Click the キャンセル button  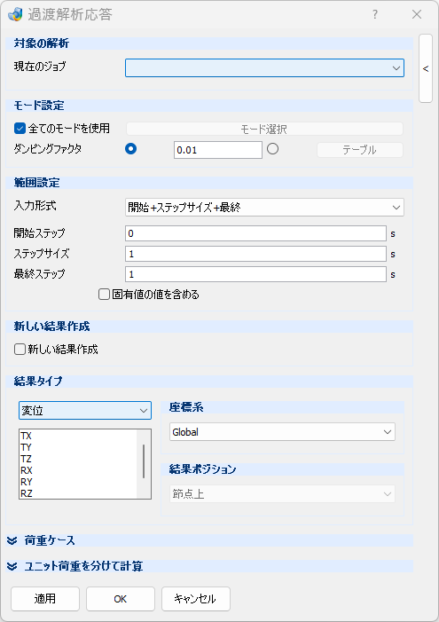click(195, 599)
